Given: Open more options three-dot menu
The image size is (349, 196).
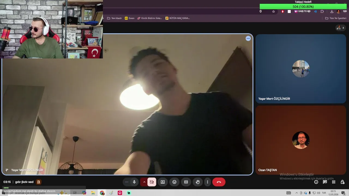Looking at the screenshot, I should pyautogui.click(x=207, y=182).
